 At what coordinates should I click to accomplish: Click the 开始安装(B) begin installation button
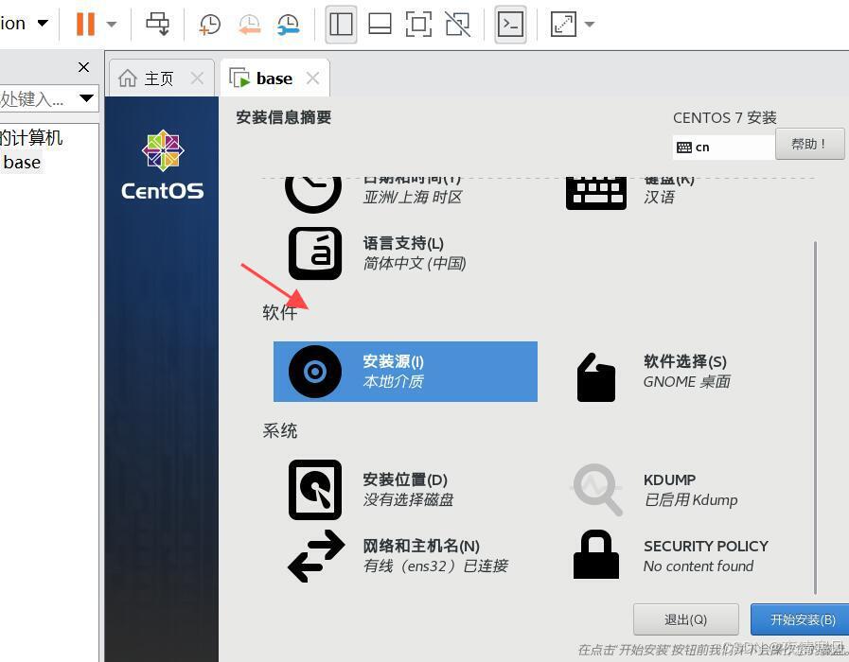point(800,619)
